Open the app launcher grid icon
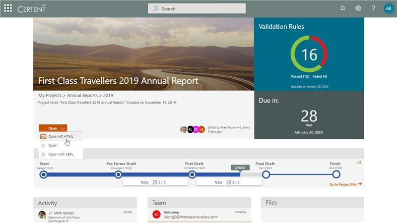This screenshot has height=223, width=397. 8,8
